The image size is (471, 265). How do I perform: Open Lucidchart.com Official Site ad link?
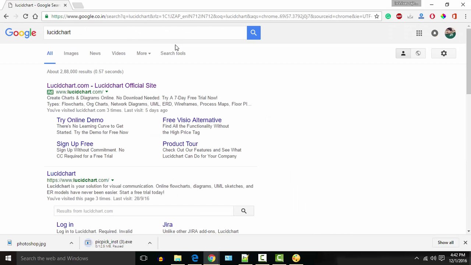tap(102, 85)
